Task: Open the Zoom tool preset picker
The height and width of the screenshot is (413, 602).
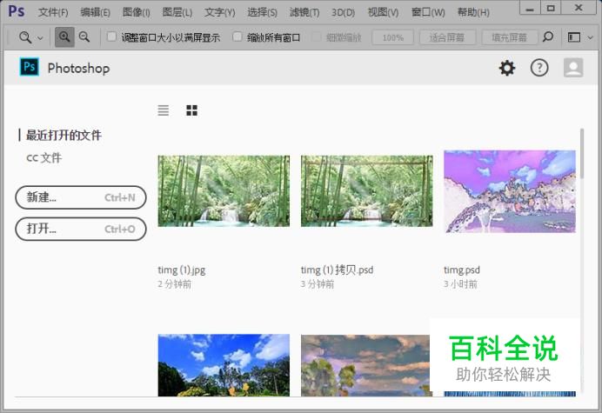Action: click(x=40, y=37)
